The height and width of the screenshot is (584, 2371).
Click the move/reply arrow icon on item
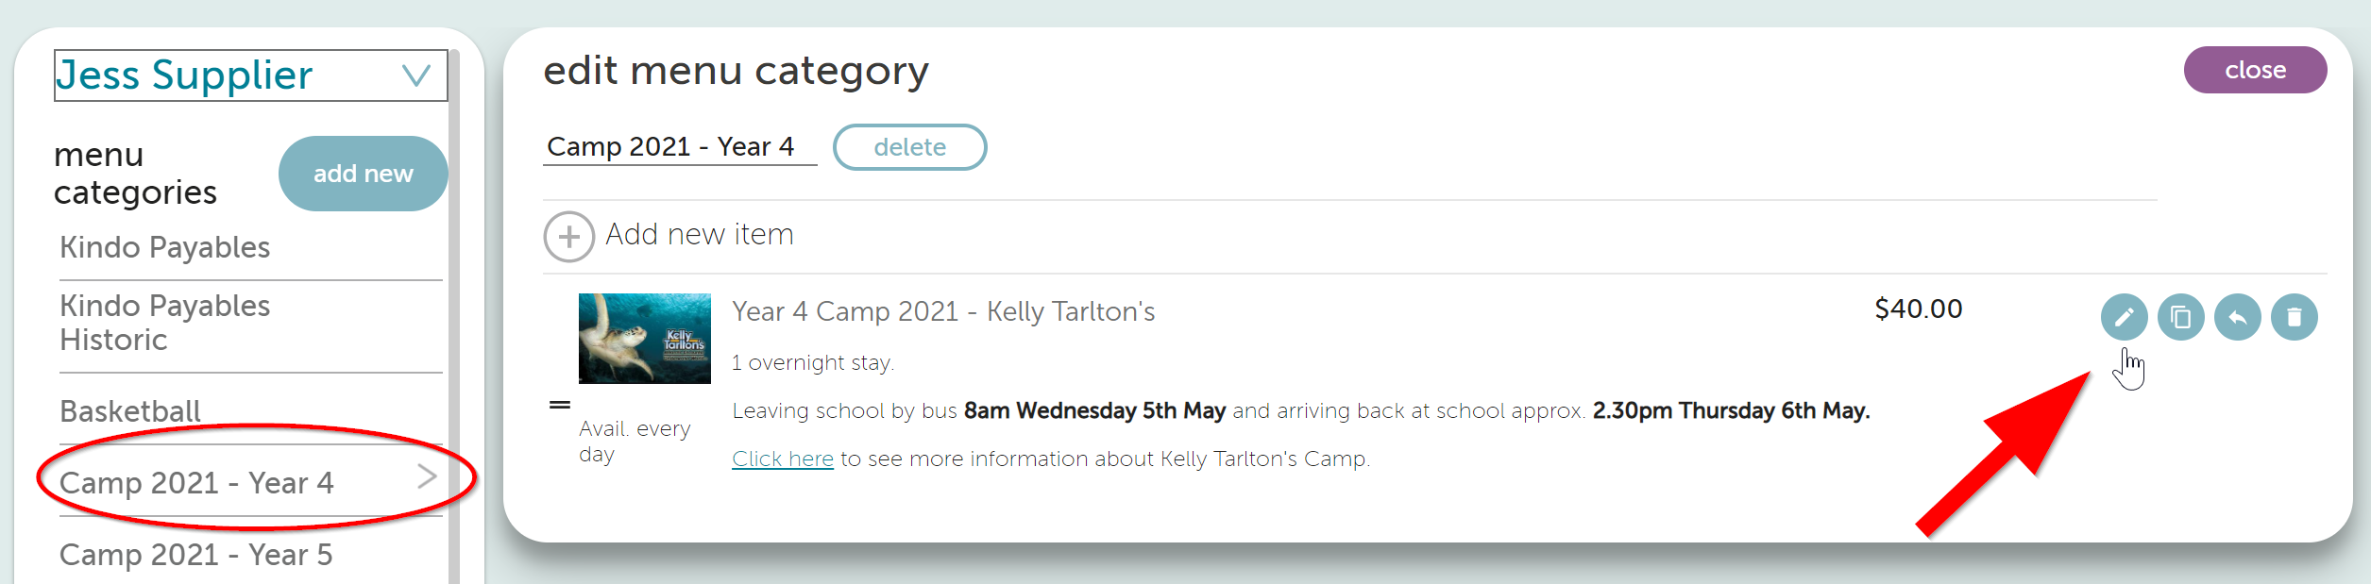[2237, 317]
